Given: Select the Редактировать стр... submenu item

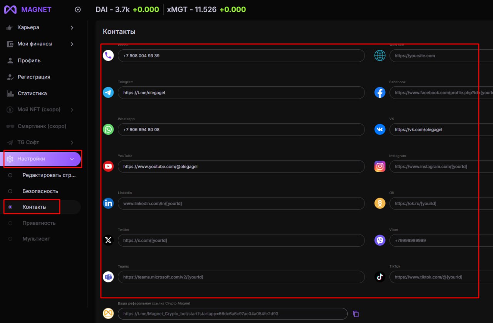Looking at the screenshot, I should click(x=49, y=175).
